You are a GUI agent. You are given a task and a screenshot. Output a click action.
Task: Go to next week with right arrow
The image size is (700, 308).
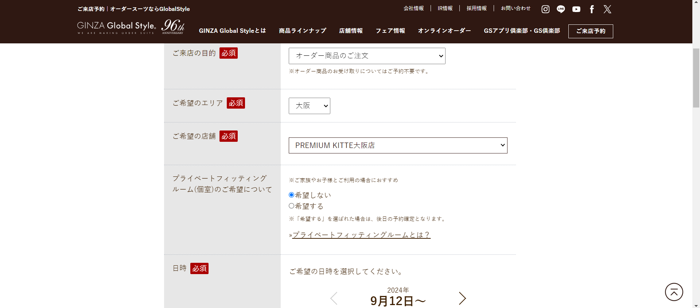pyautogui.click(x=462, y=298)
